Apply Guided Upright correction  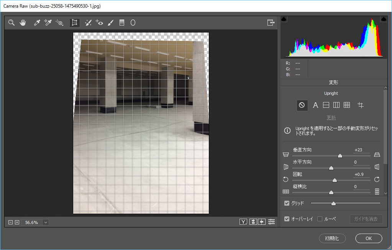[361, 105]
